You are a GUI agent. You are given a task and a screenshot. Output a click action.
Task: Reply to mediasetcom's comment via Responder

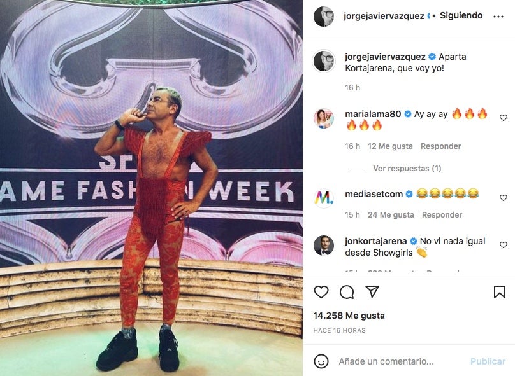tap(442, 215)
